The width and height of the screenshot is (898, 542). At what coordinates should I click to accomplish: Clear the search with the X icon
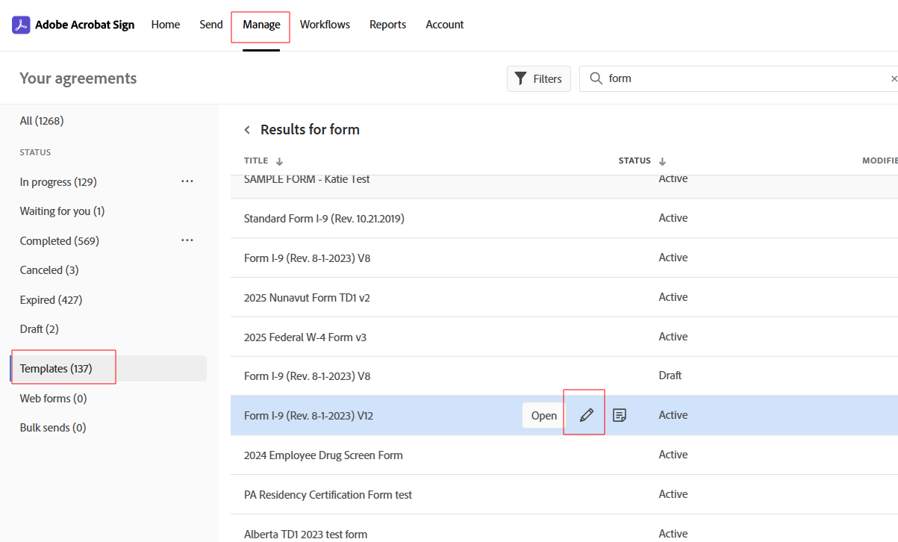pos(894,78)
